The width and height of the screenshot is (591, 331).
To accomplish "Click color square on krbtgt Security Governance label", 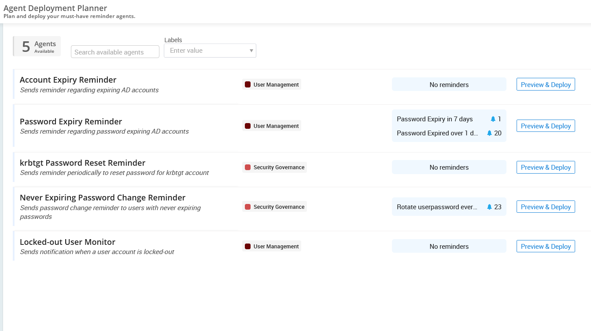I will click(247, 167).
